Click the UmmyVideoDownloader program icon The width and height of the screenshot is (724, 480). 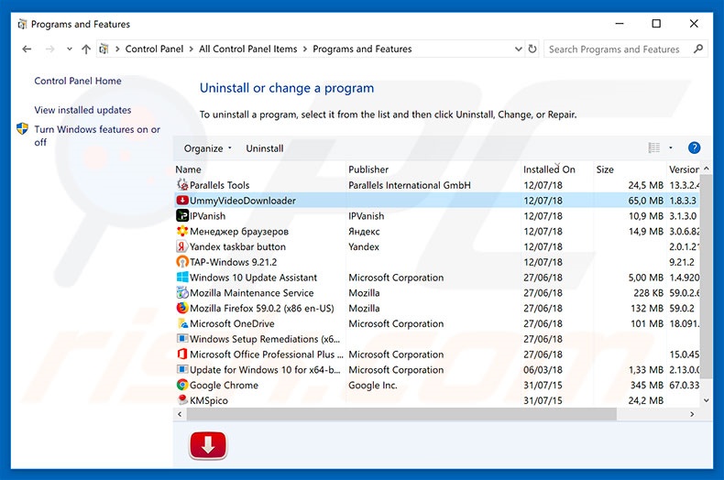click(x=182, y=201)
